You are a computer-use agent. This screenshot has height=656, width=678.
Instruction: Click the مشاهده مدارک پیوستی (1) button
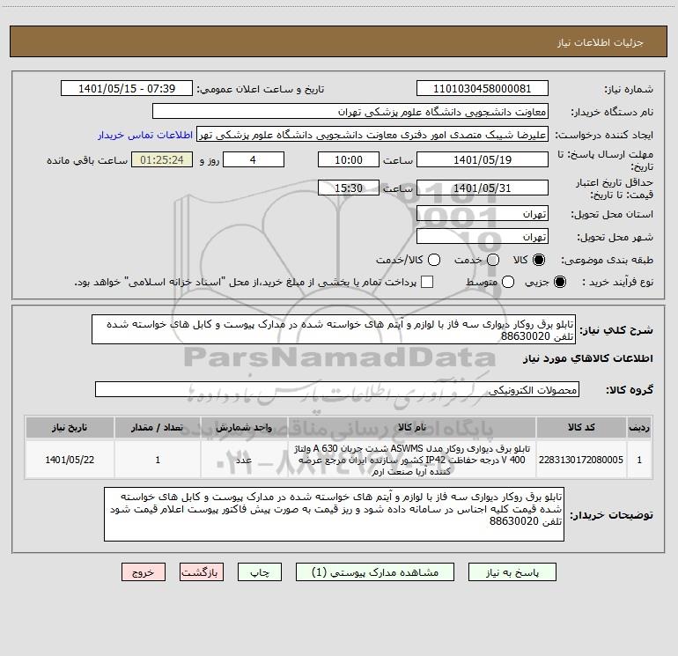(375, 572)
